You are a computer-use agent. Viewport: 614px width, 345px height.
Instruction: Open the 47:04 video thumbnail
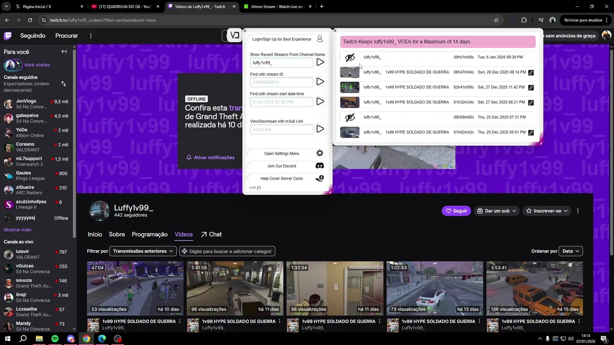point(135,288)
